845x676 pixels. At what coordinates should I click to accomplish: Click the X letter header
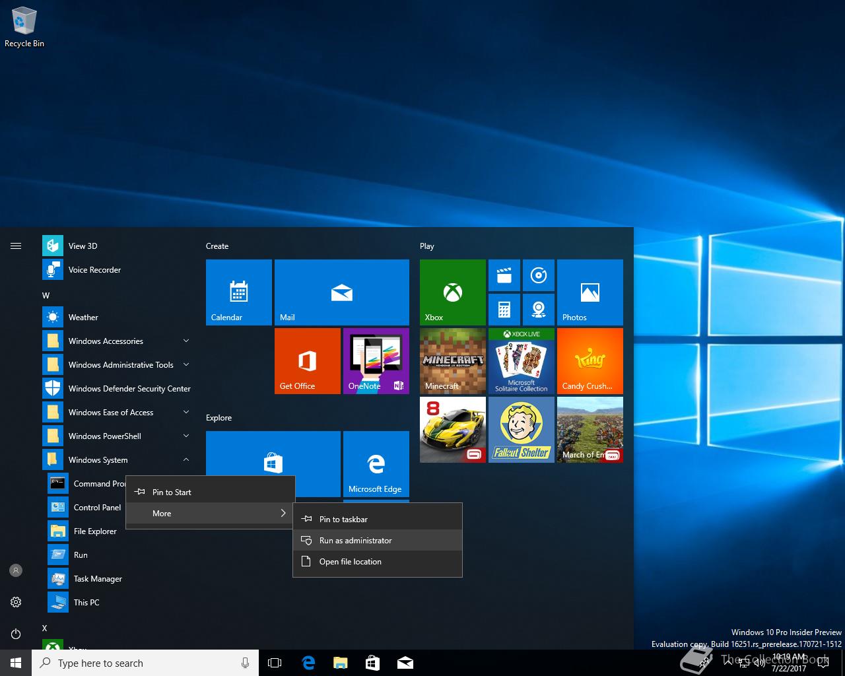[x=45, y=628]
